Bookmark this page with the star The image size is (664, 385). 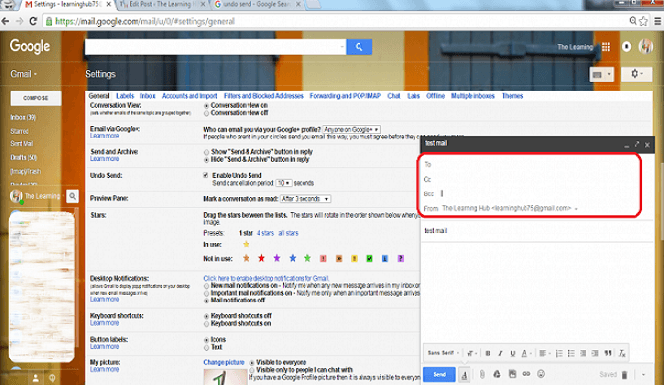643,21
